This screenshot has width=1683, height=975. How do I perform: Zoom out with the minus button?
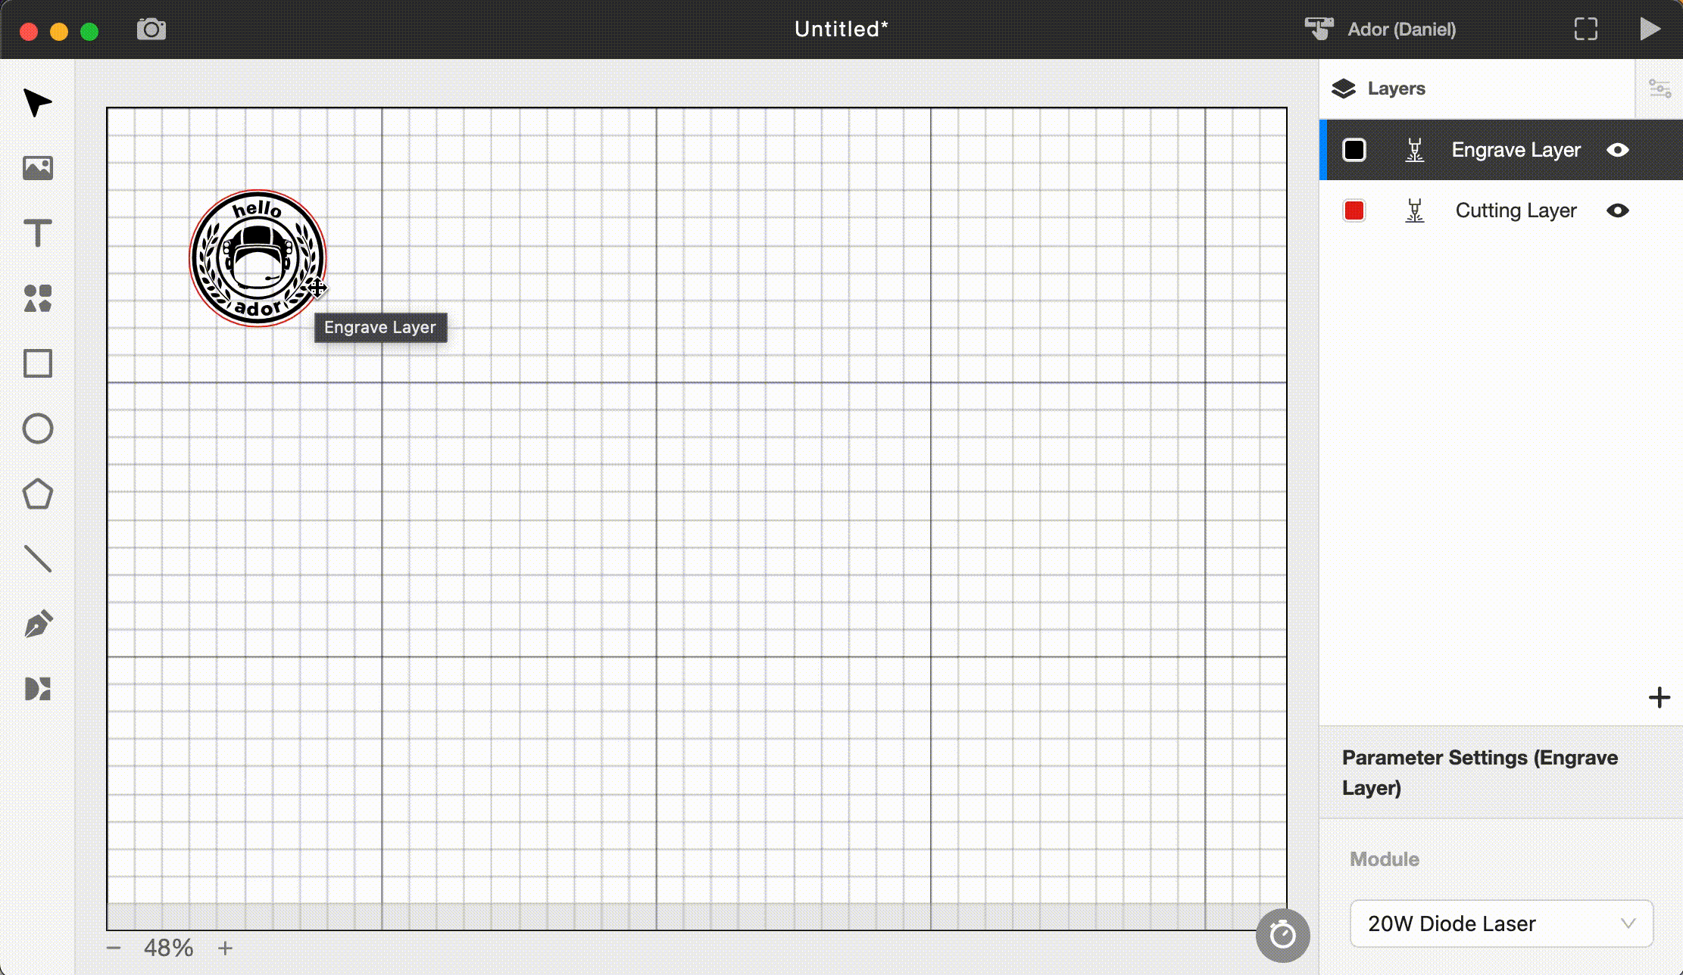tap(114, 948)
